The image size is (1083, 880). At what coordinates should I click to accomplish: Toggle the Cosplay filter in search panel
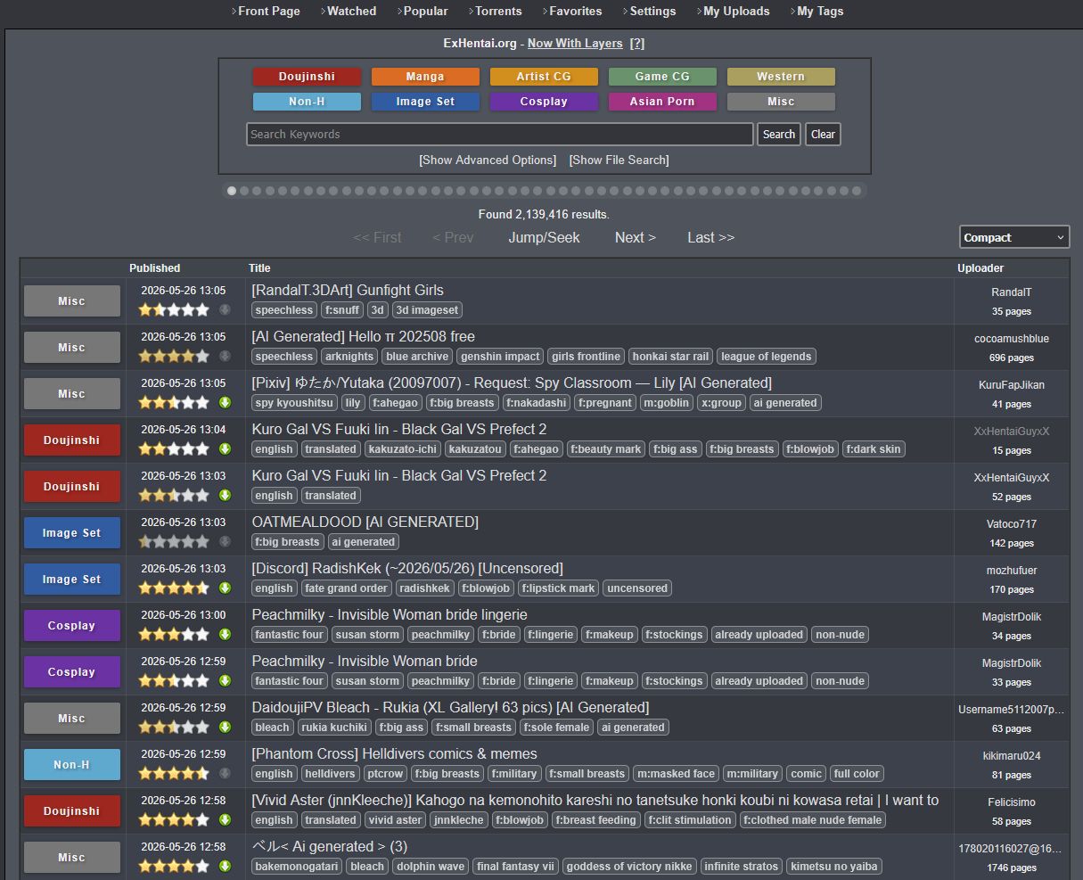click(544, 102)
